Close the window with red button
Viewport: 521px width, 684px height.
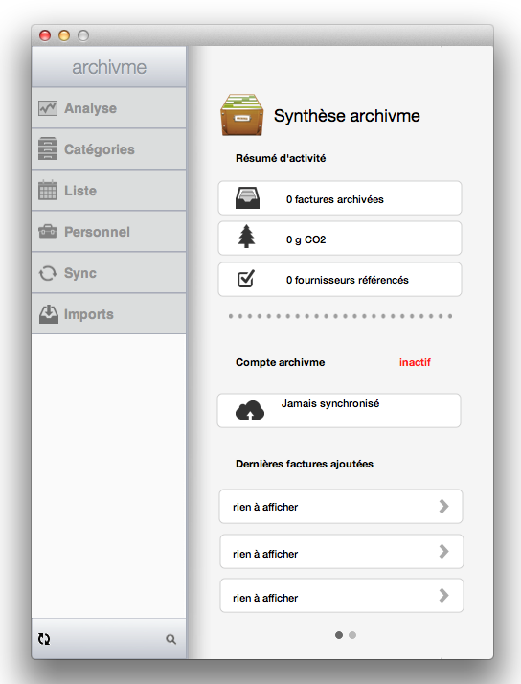coord(45,35)
